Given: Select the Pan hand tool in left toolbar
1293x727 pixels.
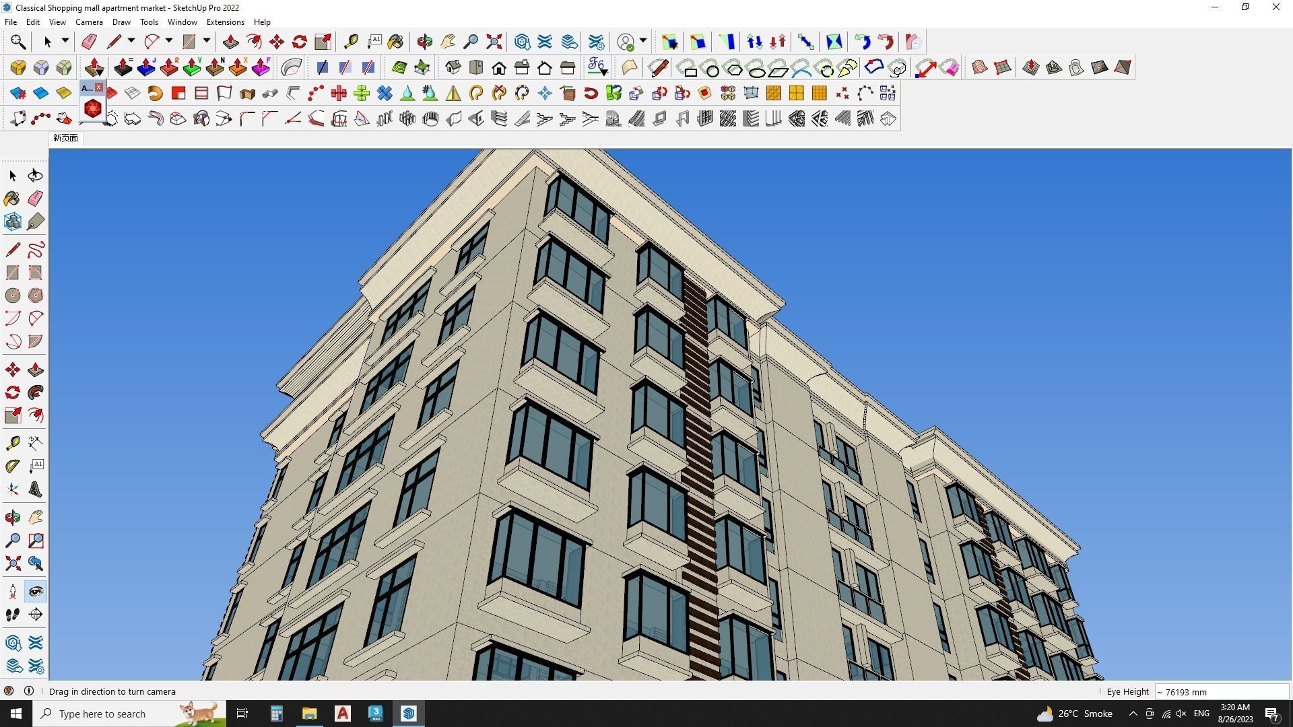Looking at the screenshot, I should pyautogui.click(x=36, y=518).
